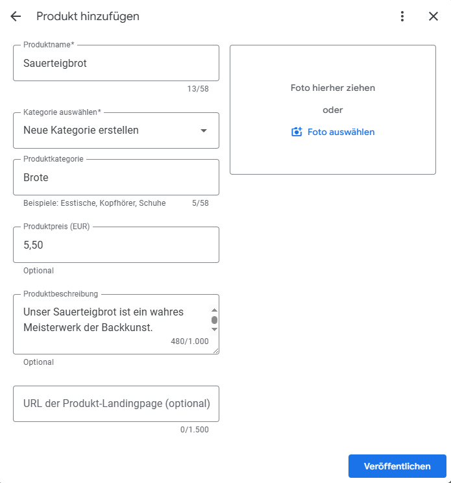The width and height of the screenshot is (451, 483).
Task: Click the Optional label under Produktpreis
Action: tap(38, 271)
